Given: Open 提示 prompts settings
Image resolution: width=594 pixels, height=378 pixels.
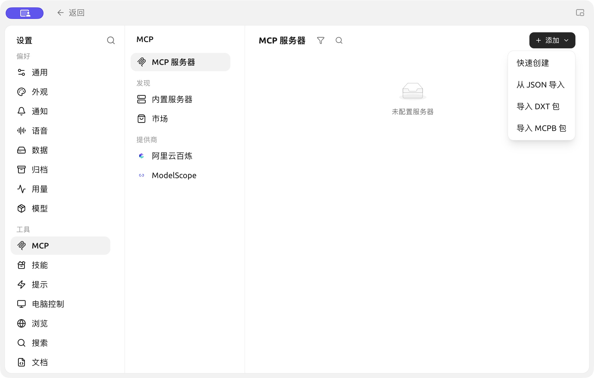Looking at the screenshot, I should click(60, 285).
